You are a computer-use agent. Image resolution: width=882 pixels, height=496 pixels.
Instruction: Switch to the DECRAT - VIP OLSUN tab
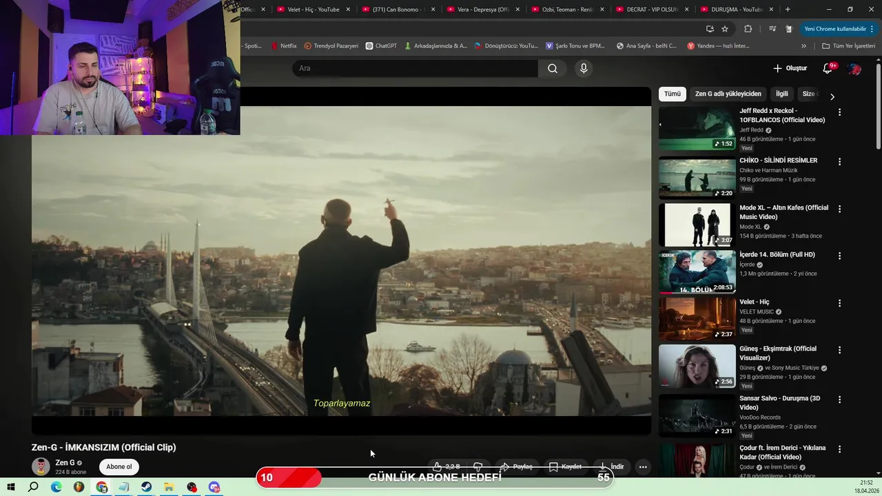coord(653,10)
